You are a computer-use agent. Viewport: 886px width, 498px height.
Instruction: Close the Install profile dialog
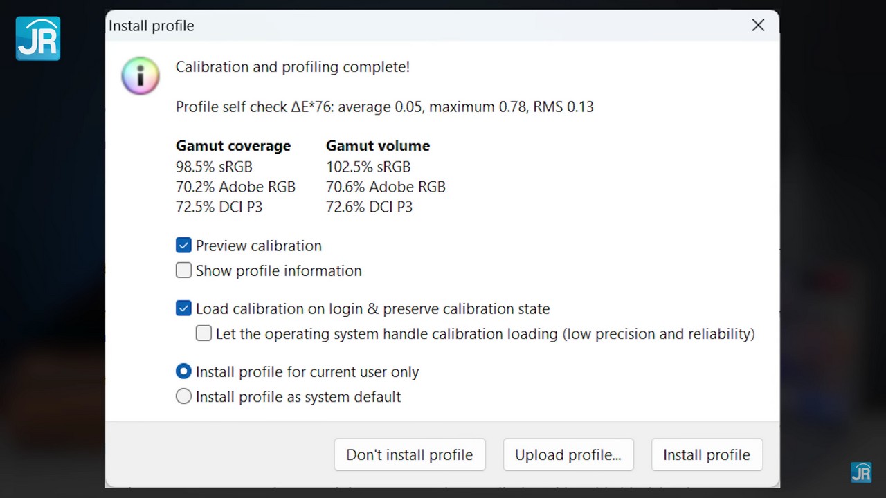click(758, 26)
